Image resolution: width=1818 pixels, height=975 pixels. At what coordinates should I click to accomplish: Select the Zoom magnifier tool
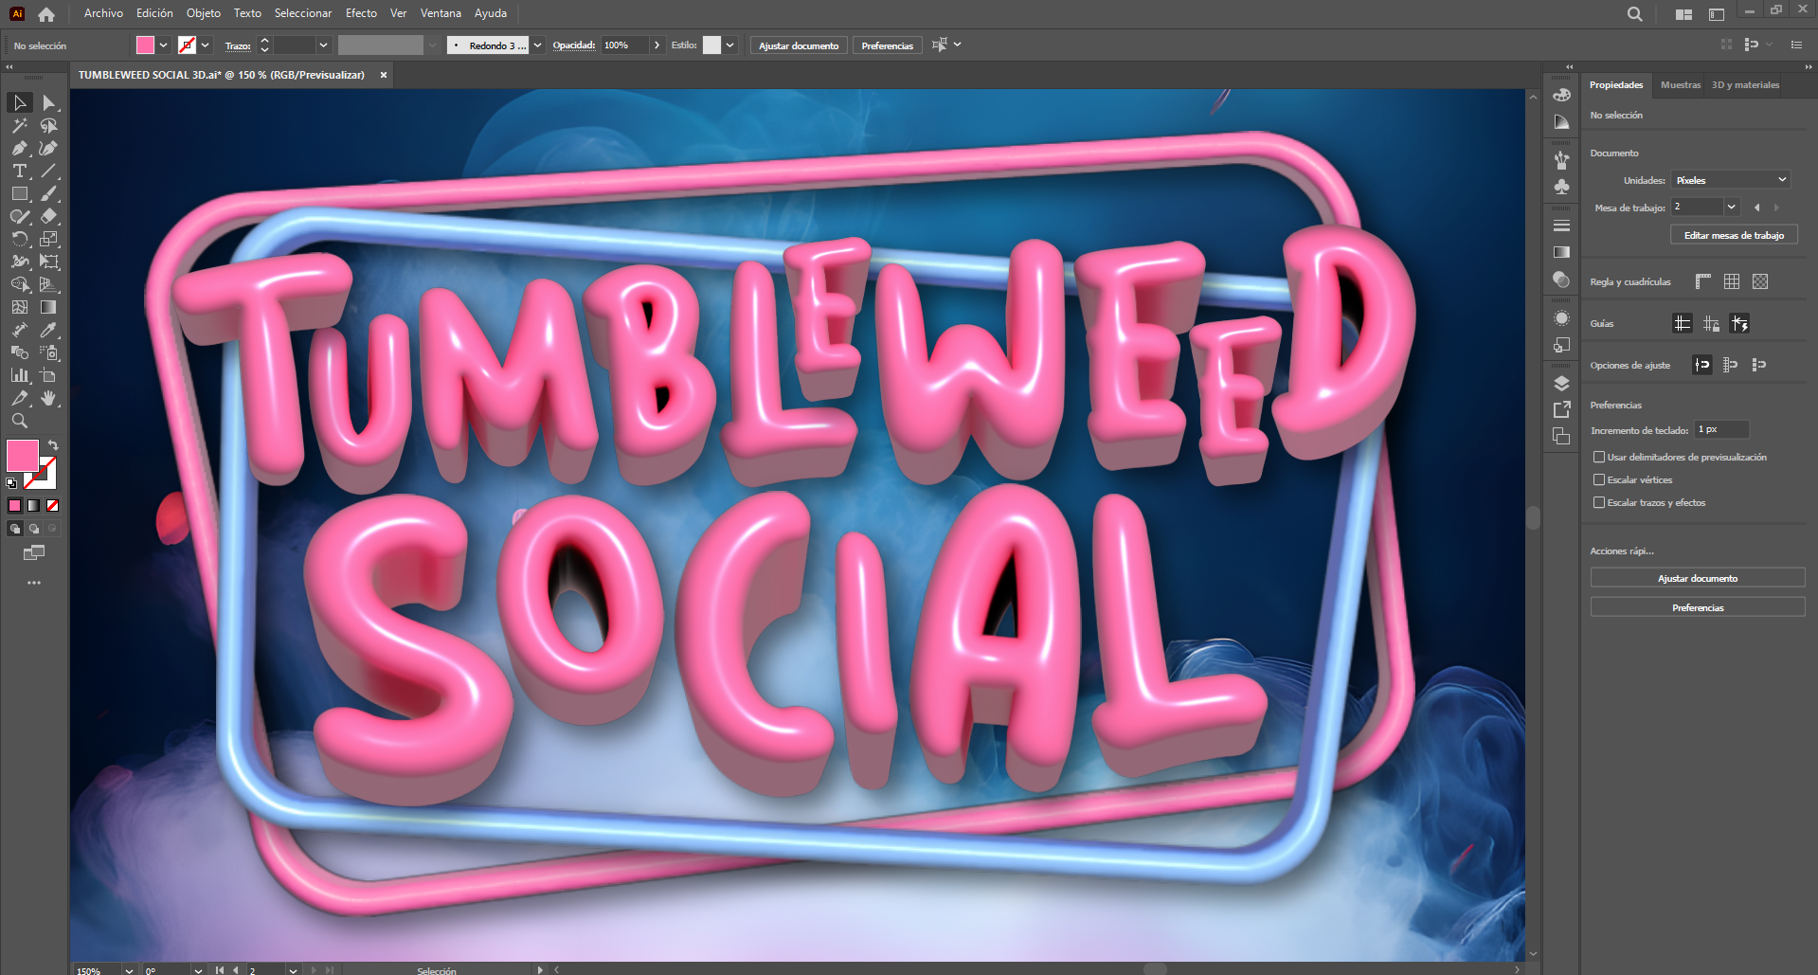[x=19, y=421]
